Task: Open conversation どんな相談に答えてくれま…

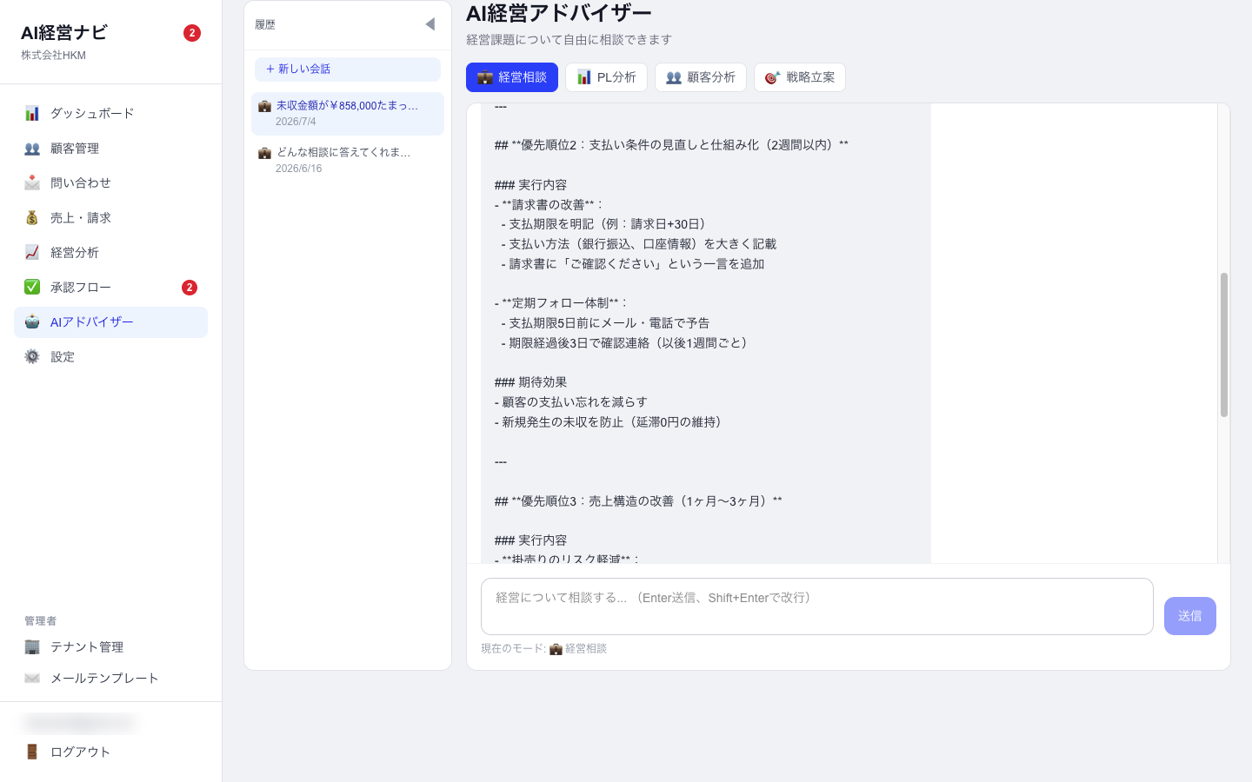Action: point(348,160)
